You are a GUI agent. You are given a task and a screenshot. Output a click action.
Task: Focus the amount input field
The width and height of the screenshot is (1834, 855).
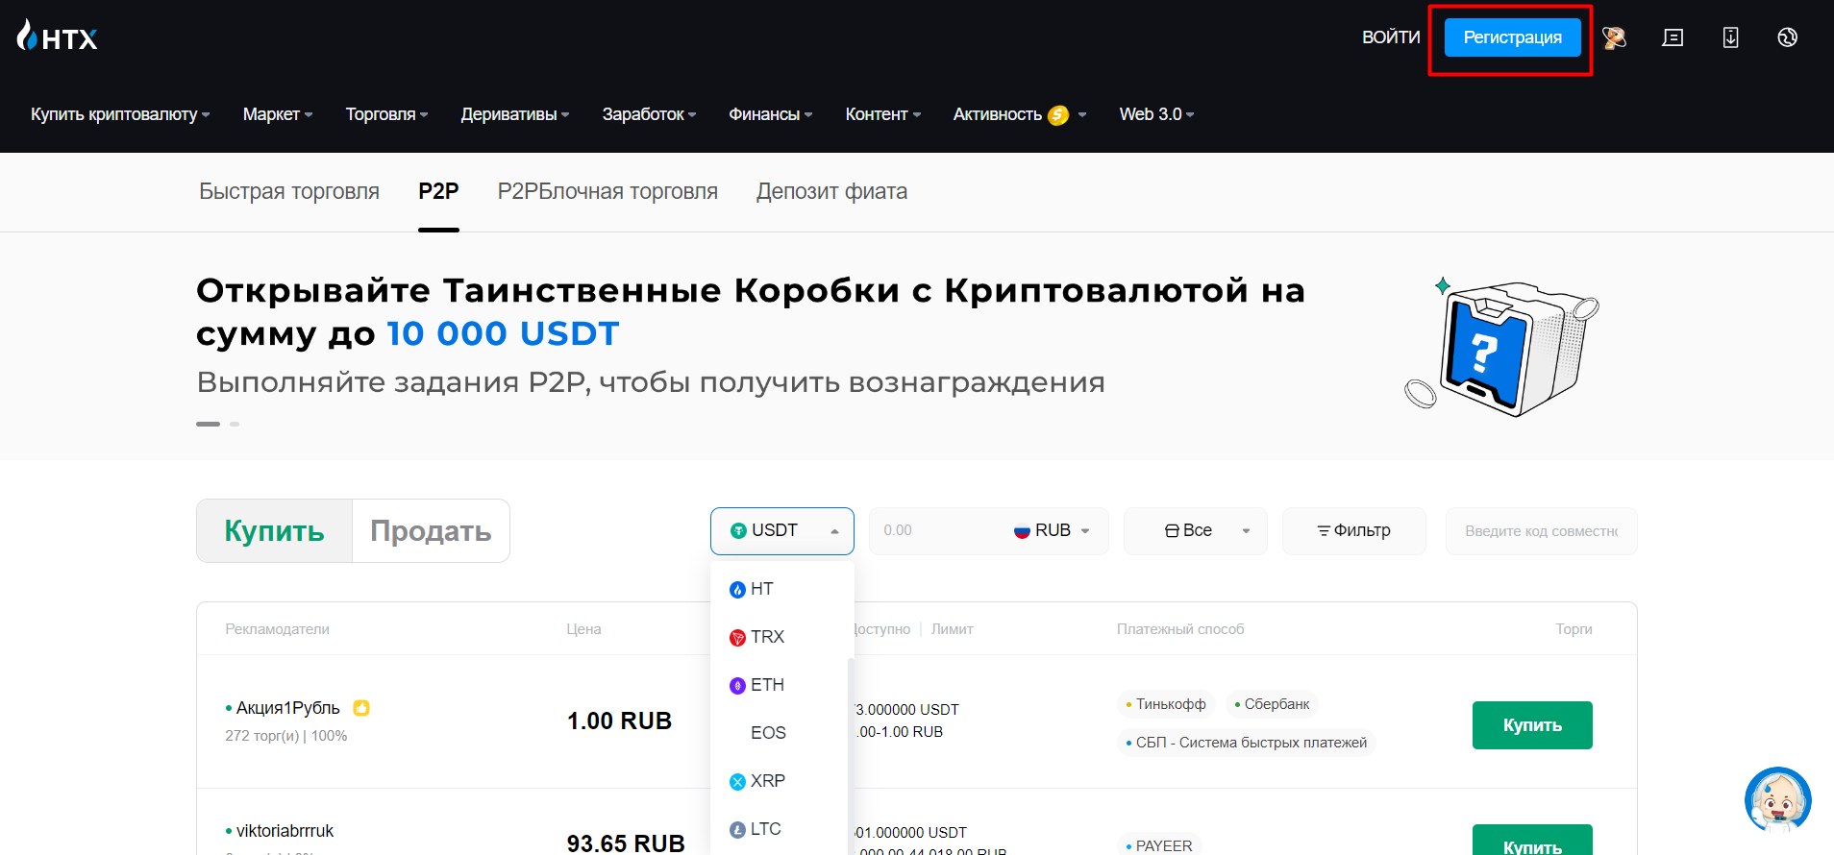pos(937,531)
